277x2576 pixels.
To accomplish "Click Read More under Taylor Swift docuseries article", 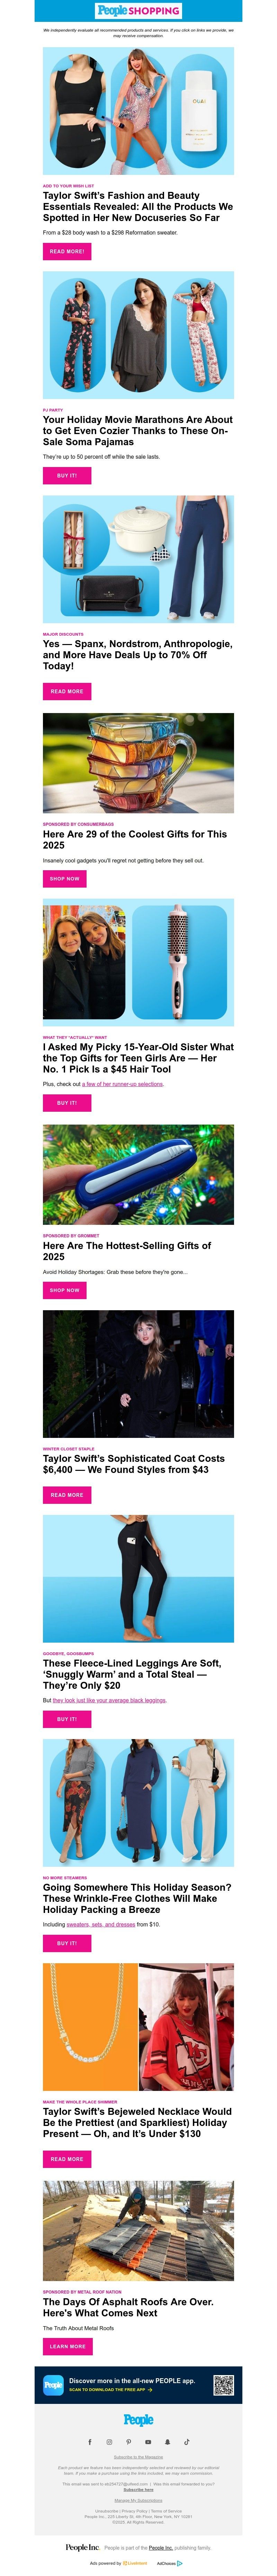I will [x=67, y=251].
